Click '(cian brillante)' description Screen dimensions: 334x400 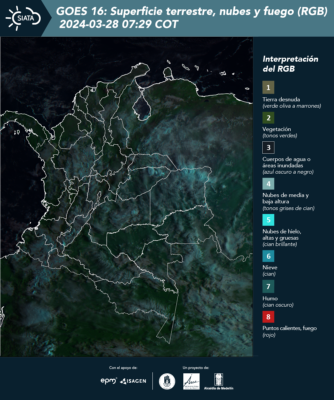pyautogui.click(x=280, y=244)
